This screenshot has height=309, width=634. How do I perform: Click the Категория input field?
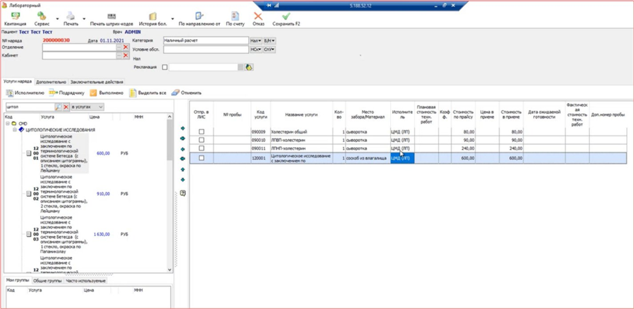click(205, 40)
